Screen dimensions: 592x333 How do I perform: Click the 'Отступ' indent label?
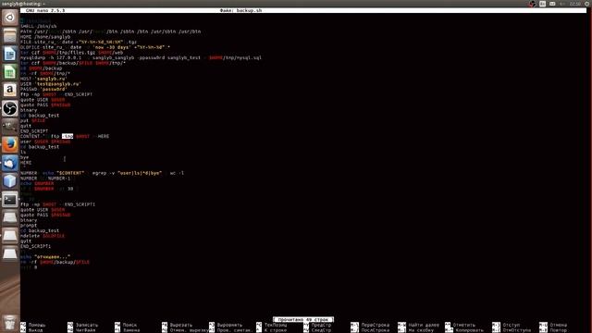pyautogui.click(x=512, y=325)
